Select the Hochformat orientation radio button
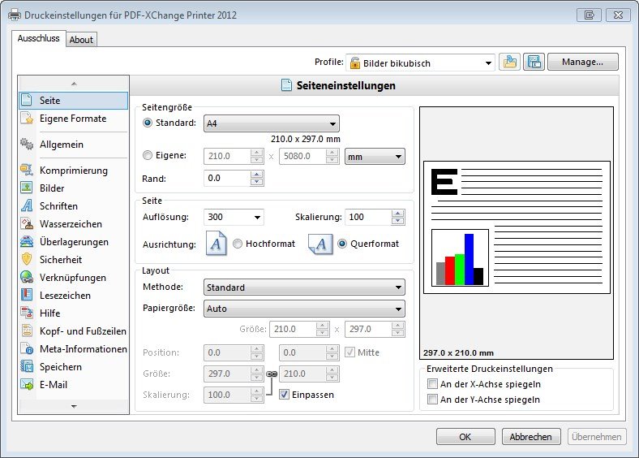The image size is (639, 458). (238, 244)
